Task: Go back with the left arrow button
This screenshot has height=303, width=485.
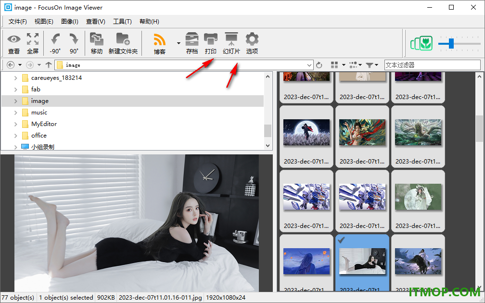Action: tap(11, 65)
